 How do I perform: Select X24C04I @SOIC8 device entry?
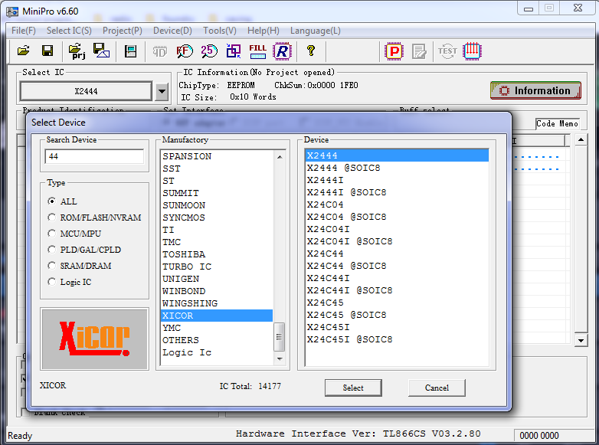397,241
